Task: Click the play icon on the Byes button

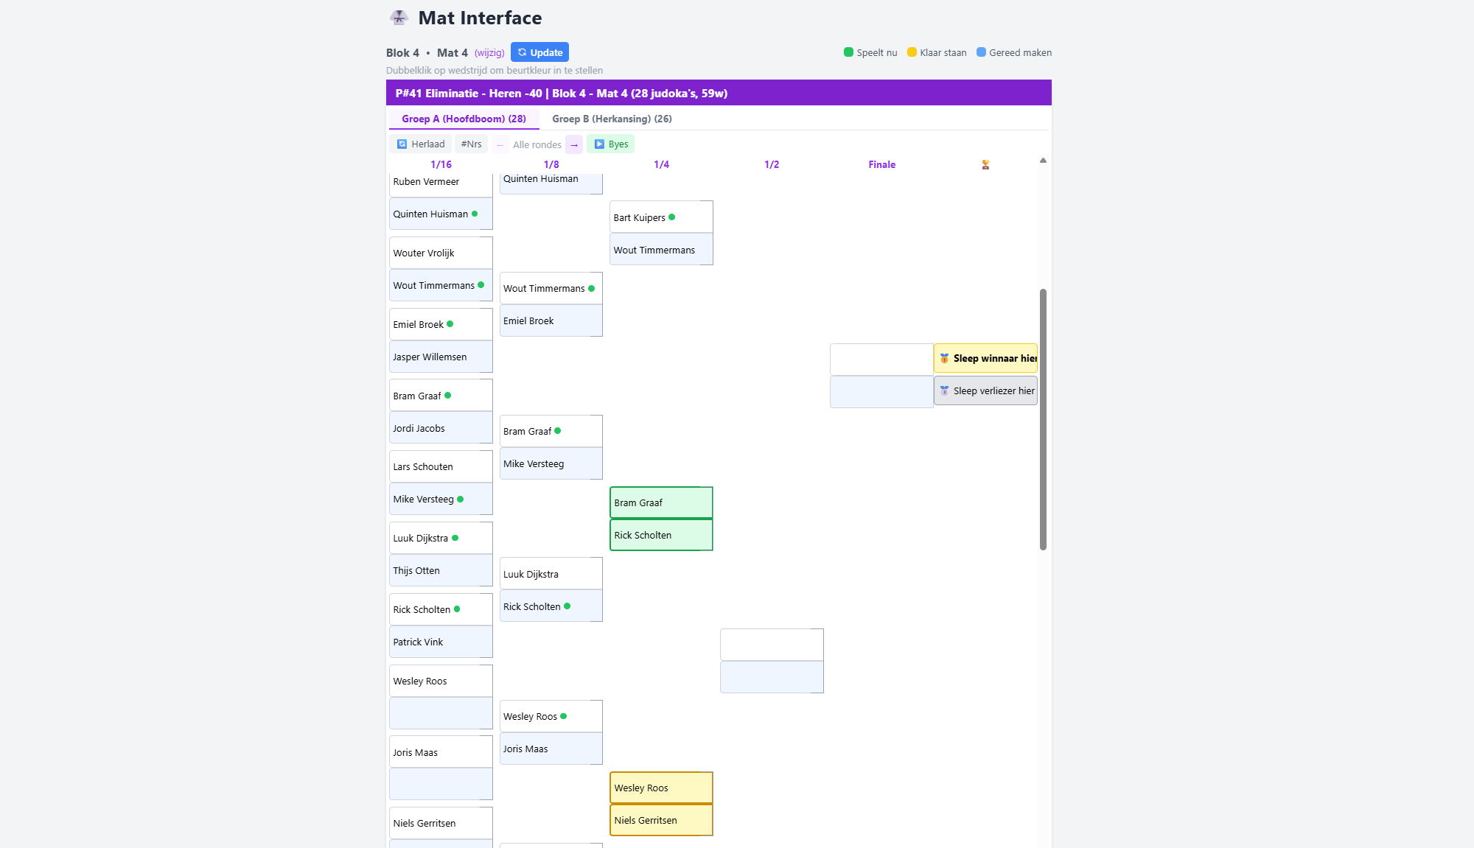Action: pyautogui.click(x=600, y=144)
